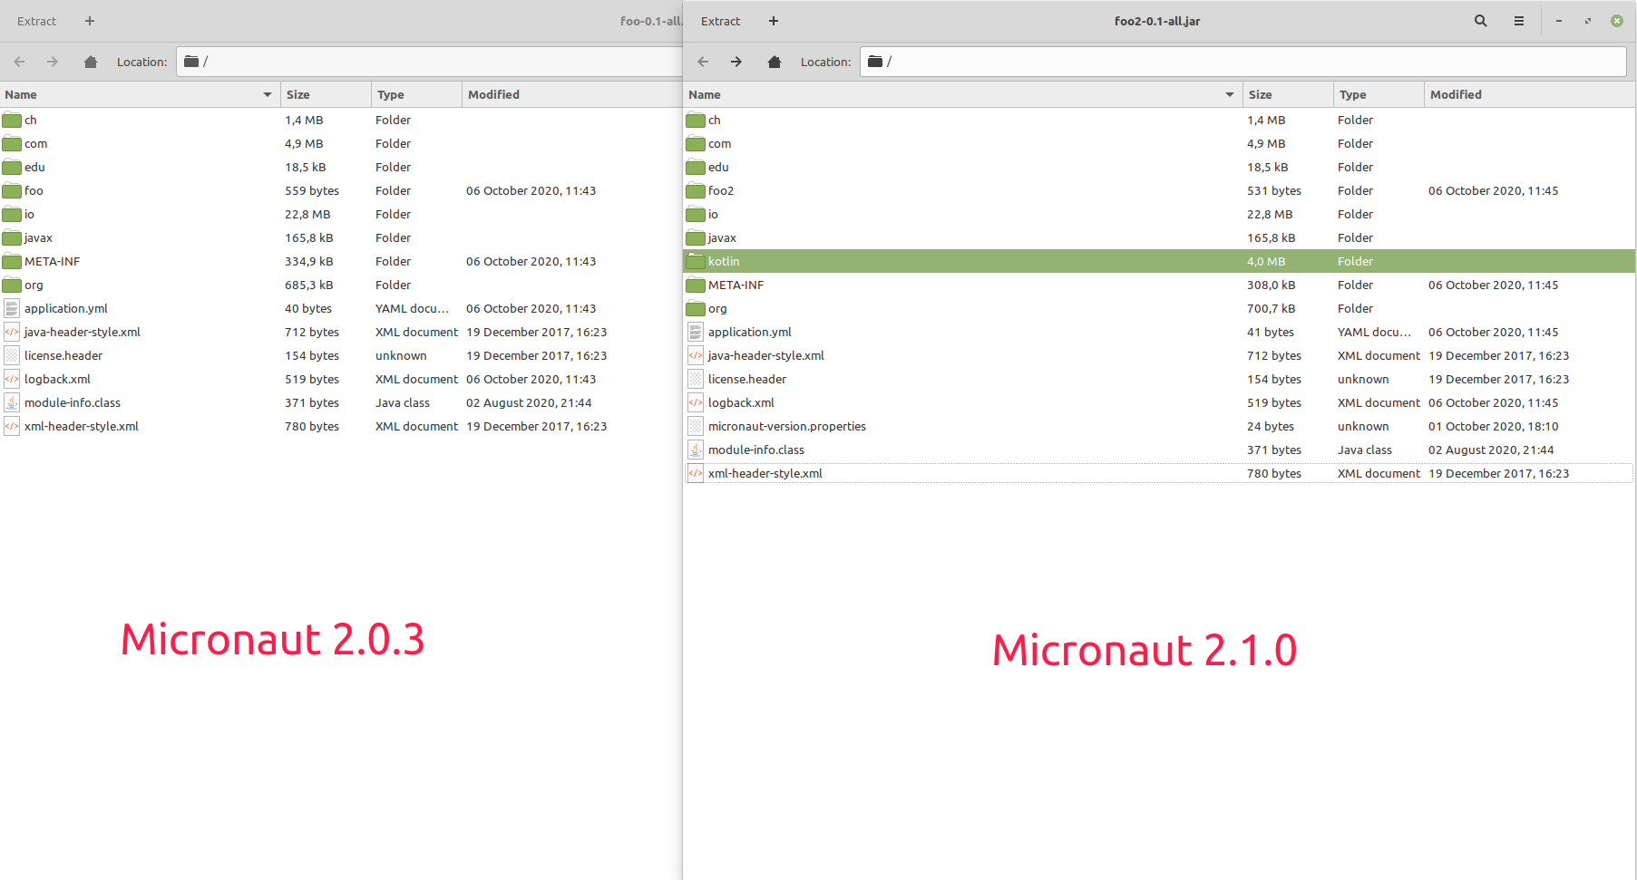Click the Location field in left window
Image resolution: width=1637 pixels, height=880 pixels.
click(x=429, y=62)
